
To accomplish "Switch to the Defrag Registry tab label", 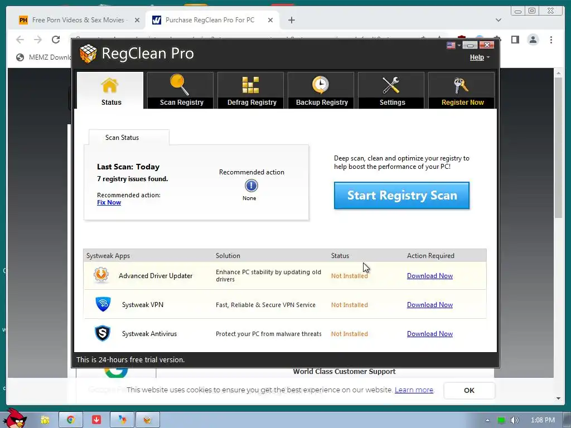I will tap(252, 103).
